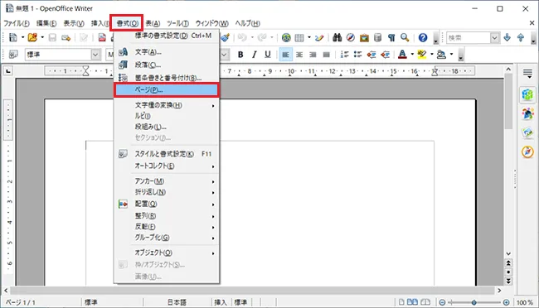Toggle align right
539x308 pixels.
(x=313, y=55)
